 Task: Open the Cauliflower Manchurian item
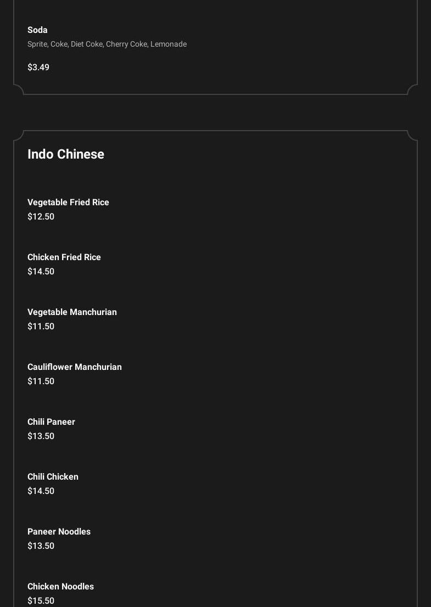click(x=75, y=367)
